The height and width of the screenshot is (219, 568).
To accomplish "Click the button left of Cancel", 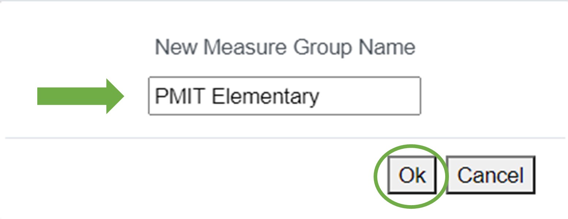I will pyautogui.click(x=412, y=175).
